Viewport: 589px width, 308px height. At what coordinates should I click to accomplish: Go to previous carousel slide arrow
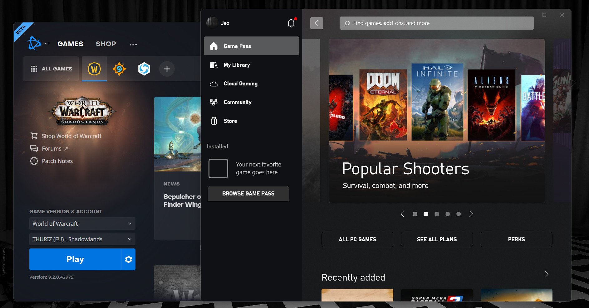402,214
